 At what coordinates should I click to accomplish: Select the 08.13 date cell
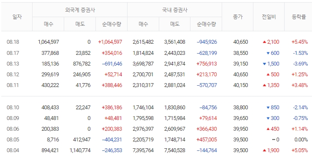pos(13,64)
